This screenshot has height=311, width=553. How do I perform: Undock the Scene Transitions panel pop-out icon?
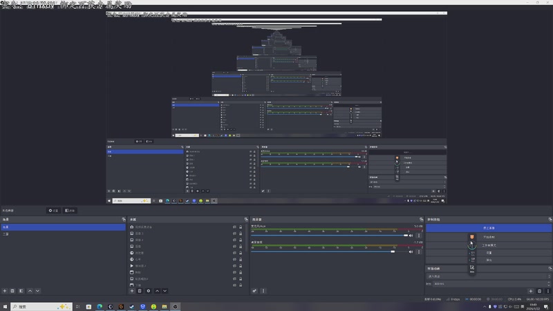550,268
